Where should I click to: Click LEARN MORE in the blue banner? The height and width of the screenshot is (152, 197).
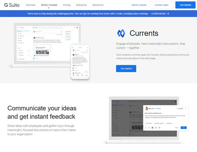pyautogui.click(x=158, y=14)
